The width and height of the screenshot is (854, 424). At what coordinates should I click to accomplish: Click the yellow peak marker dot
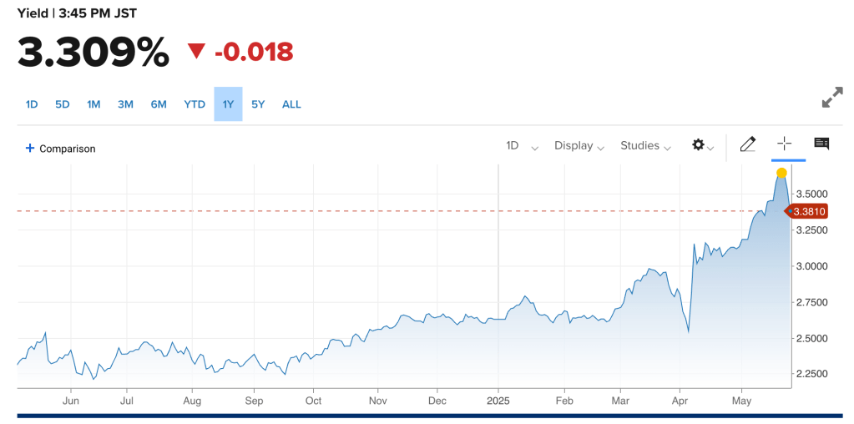[x=781, y=174]
